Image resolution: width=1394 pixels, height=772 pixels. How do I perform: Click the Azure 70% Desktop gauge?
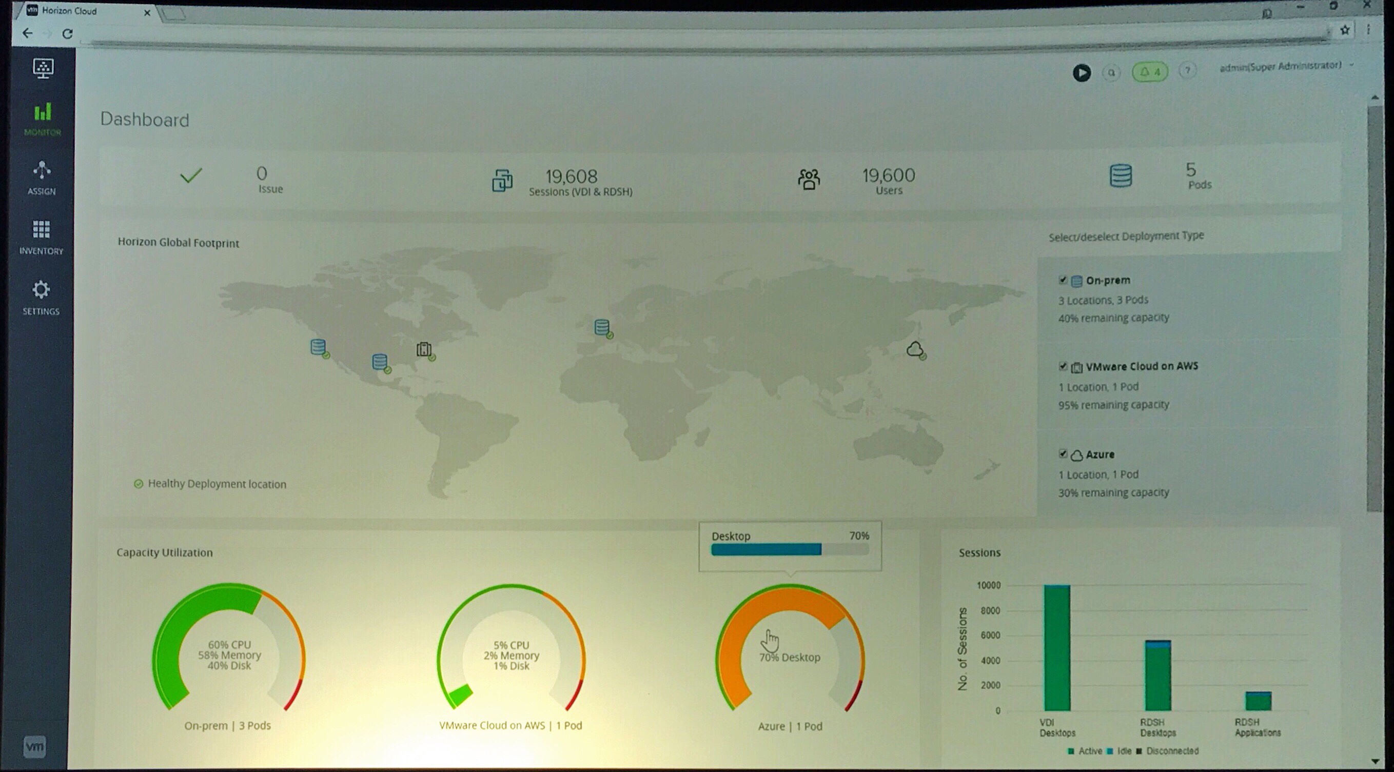(x=790, y=649)
